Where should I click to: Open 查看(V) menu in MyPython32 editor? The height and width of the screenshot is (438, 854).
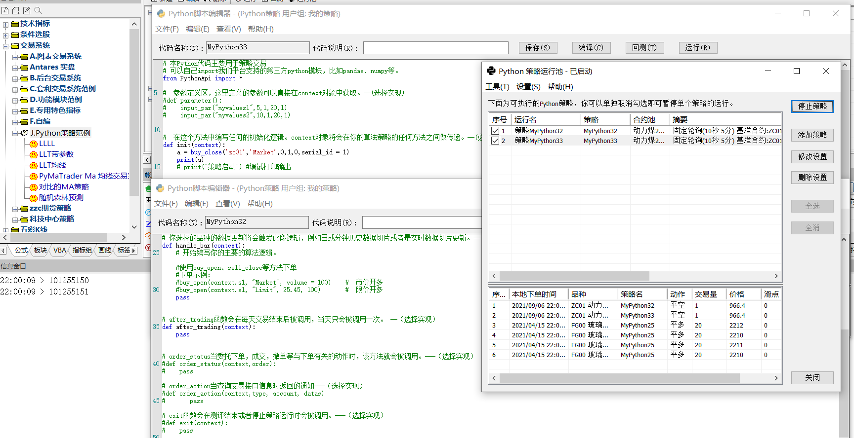coord(227,204)
